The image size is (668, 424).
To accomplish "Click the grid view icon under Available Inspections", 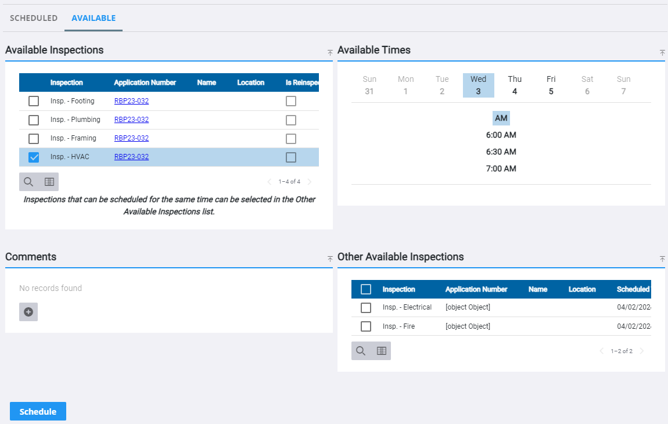I will [x=49, y=181].
